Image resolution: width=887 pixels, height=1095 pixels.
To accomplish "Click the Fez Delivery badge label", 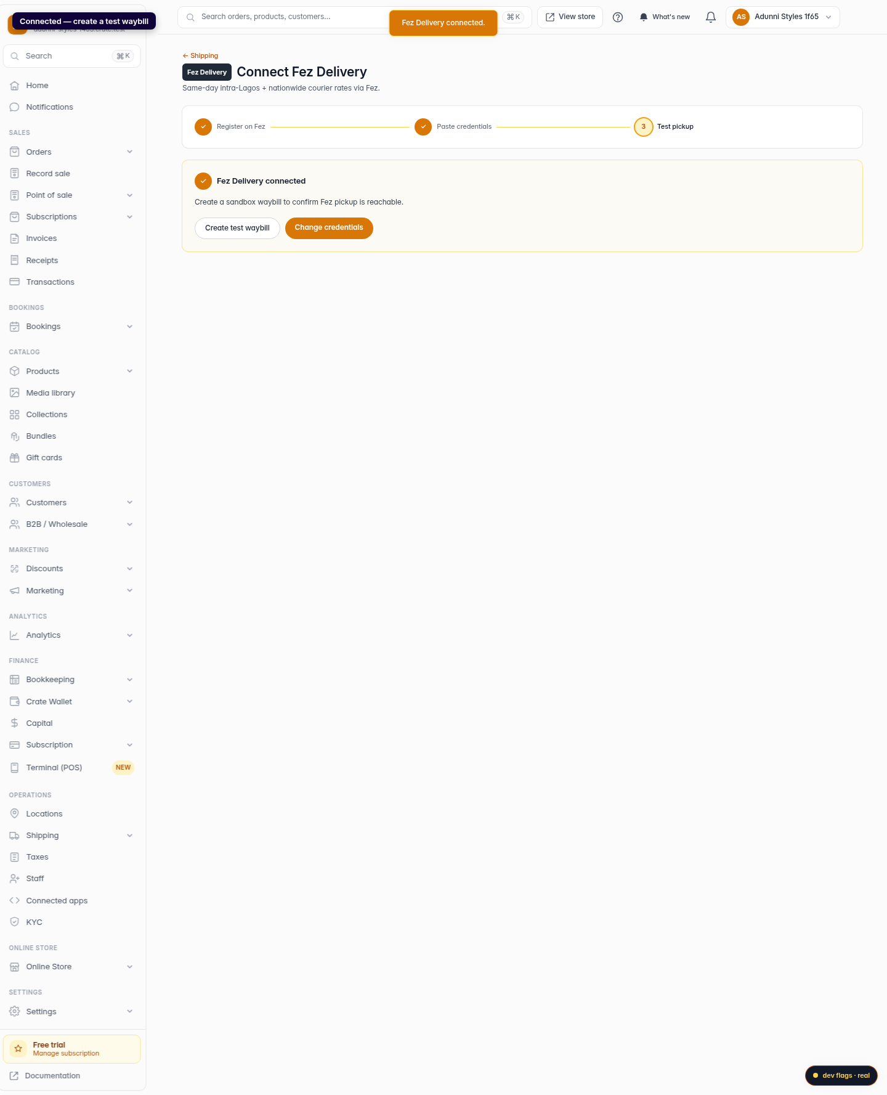I will (x=207, y=72).
